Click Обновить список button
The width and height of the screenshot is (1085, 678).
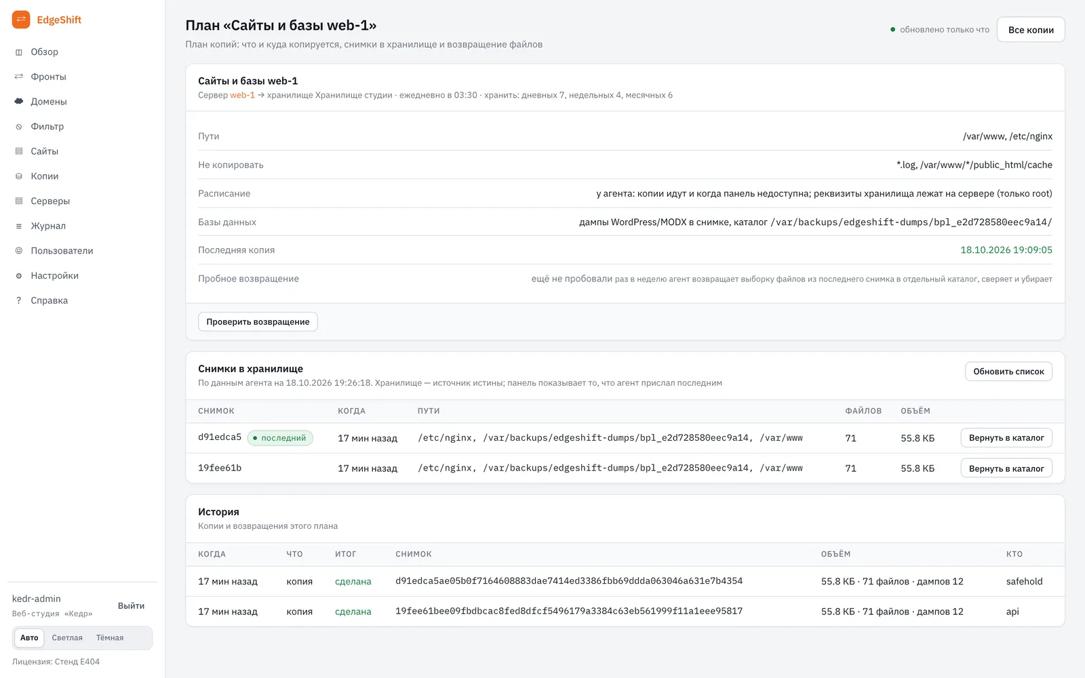[x=1008, y=372]
